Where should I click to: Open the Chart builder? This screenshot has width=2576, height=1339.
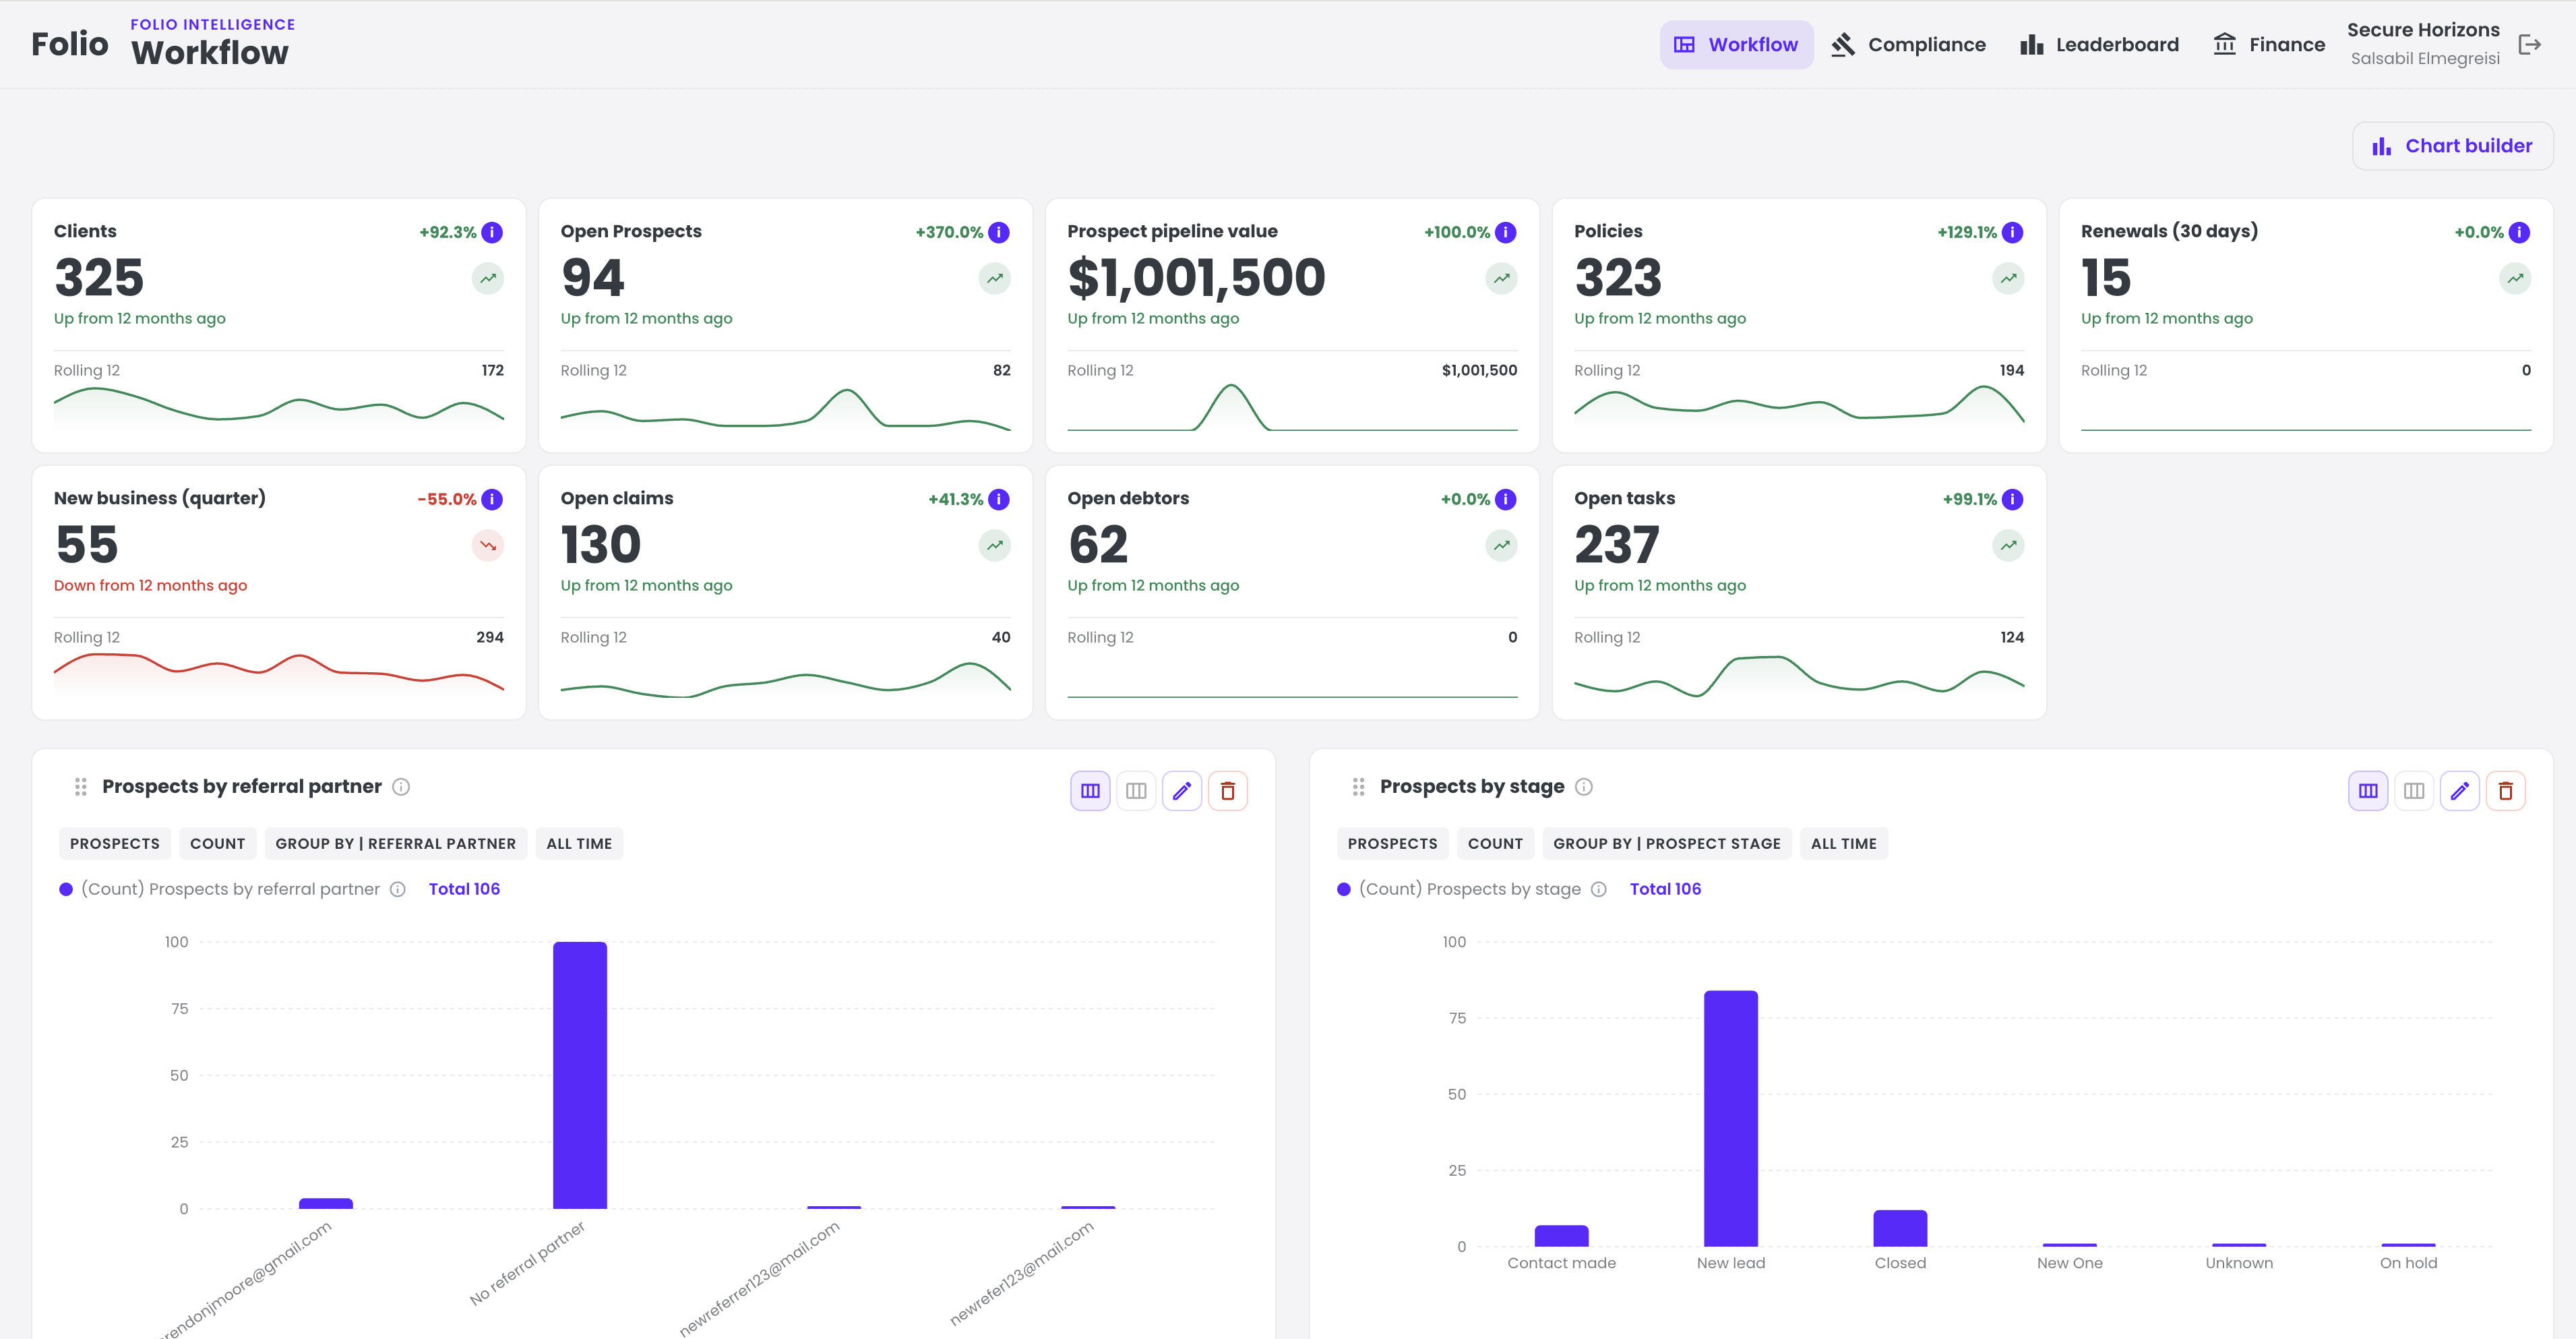(2452, 146)
